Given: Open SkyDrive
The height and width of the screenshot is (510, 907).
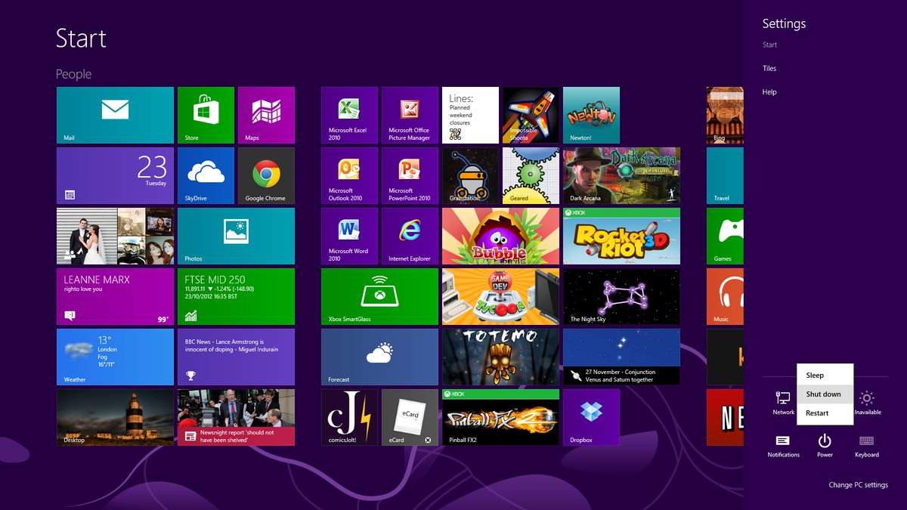Looking at the screenshot, I should click(206, 175).
